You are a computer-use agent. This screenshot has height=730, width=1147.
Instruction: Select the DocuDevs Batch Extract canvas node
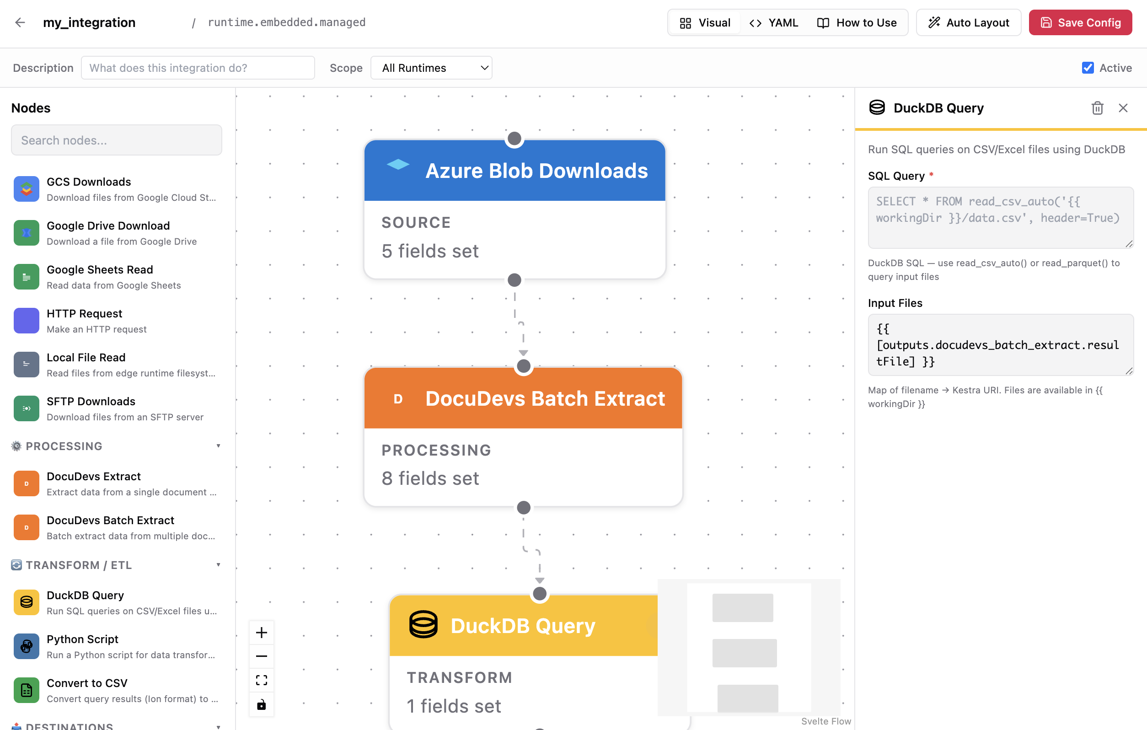click(x=523, y=436)
